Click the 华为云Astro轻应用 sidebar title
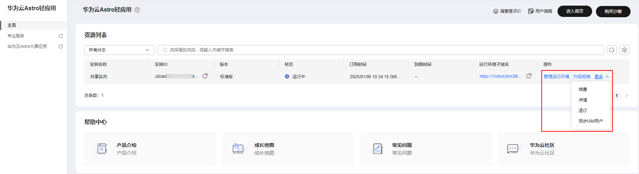The image size is (639, 174). [x=32, y=8]
